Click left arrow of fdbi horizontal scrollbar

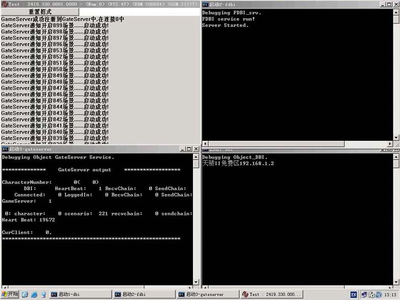pyautogui.click(x=205, y=144)
